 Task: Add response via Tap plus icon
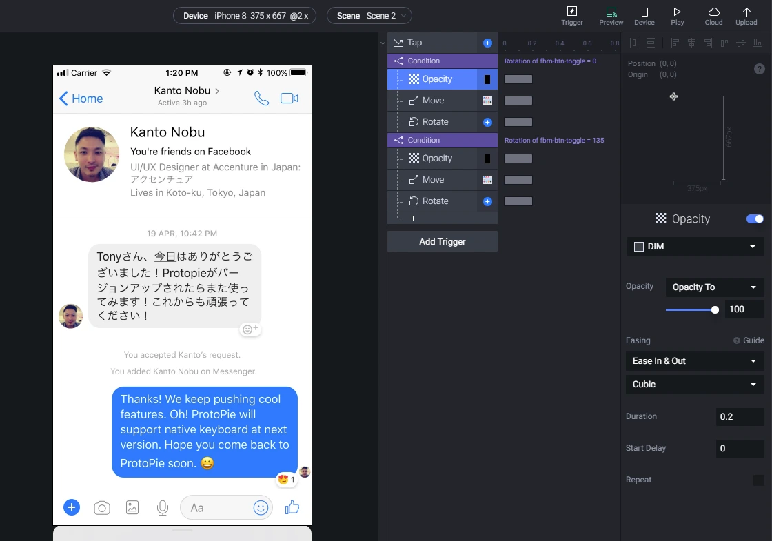point(487,43)
